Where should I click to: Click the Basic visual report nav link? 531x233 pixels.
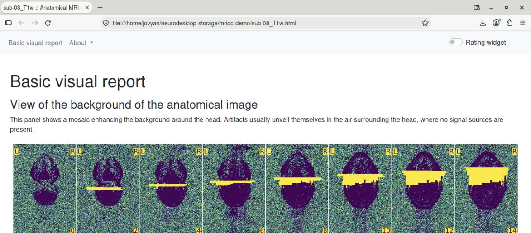point(35,43)
